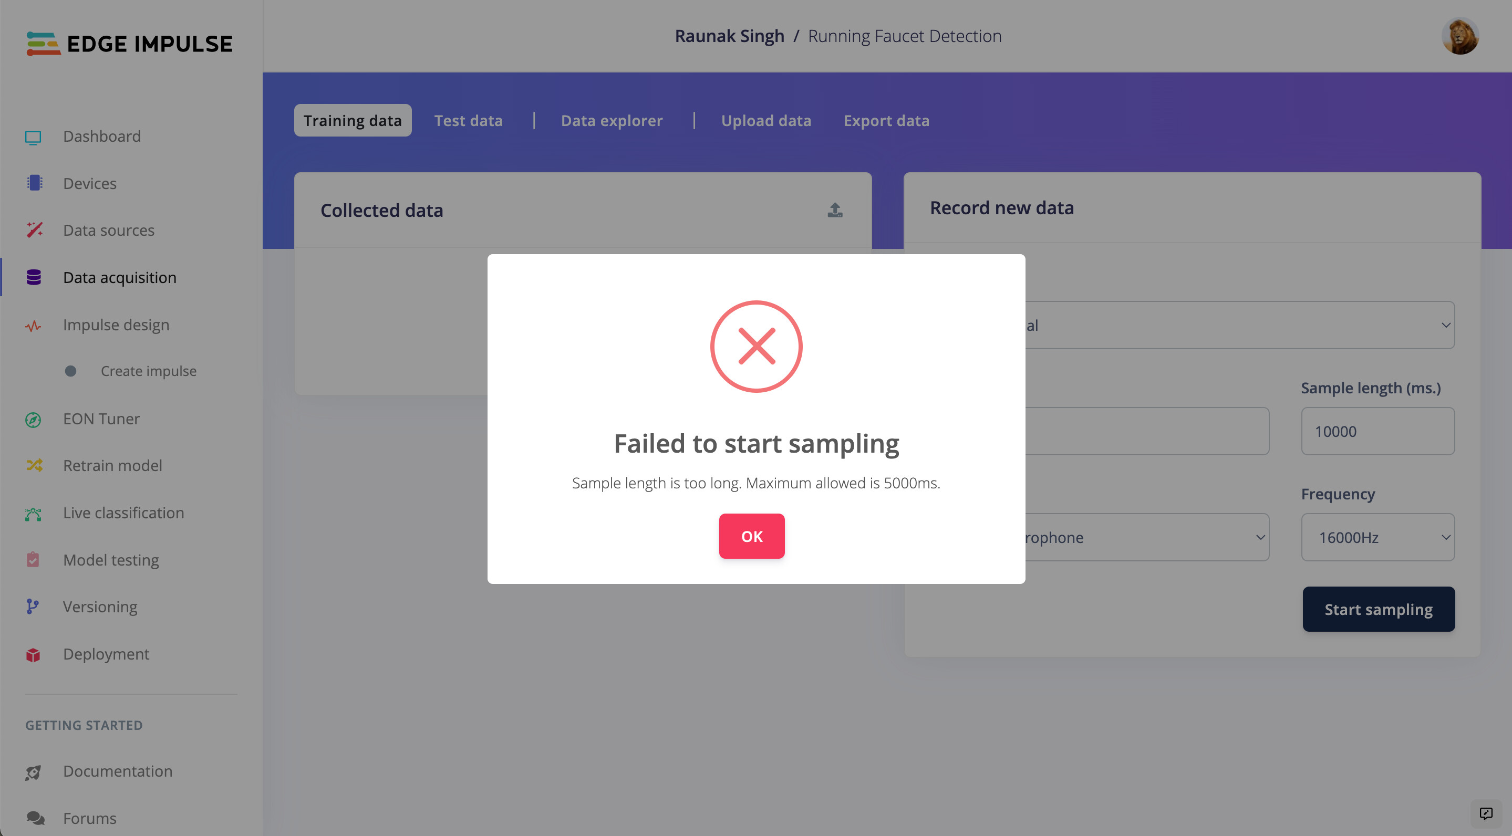The image size is (1512, 836).
Task: Open the chat feedback icon
Action: [x=1486, y=813]
